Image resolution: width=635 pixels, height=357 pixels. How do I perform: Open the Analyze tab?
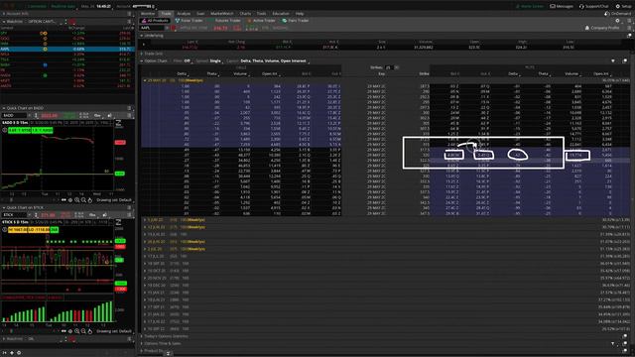[184, 13]
